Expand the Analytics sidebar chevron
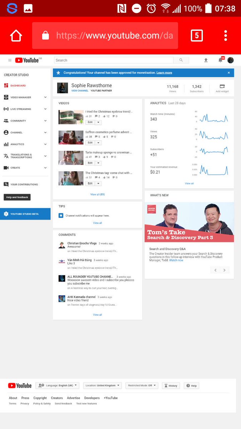This screenshot has height=429, width=241. [45, 144]
